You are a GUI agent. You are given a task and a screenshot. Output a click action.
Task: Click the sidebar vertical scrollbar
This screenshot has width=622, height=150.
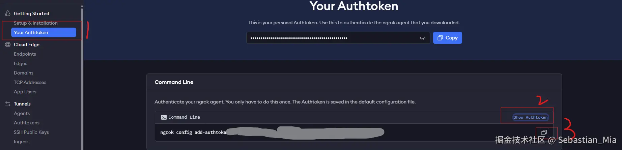[x=82, y=78]
